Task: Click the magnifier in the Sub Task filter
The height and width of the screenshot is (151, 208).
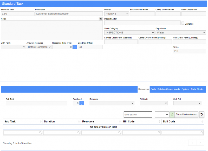Action: coord(41,132)
